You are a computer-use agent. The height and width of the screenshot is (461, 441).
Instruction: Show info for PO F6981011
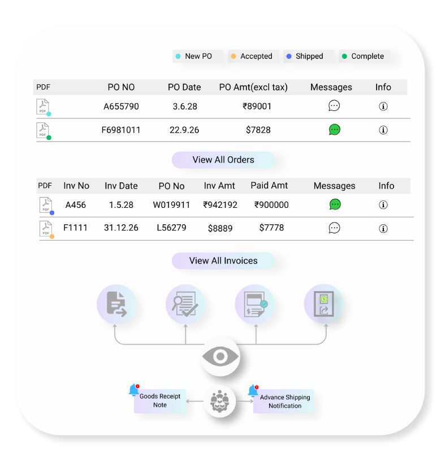pyautogui.click(x=383, y=130)
